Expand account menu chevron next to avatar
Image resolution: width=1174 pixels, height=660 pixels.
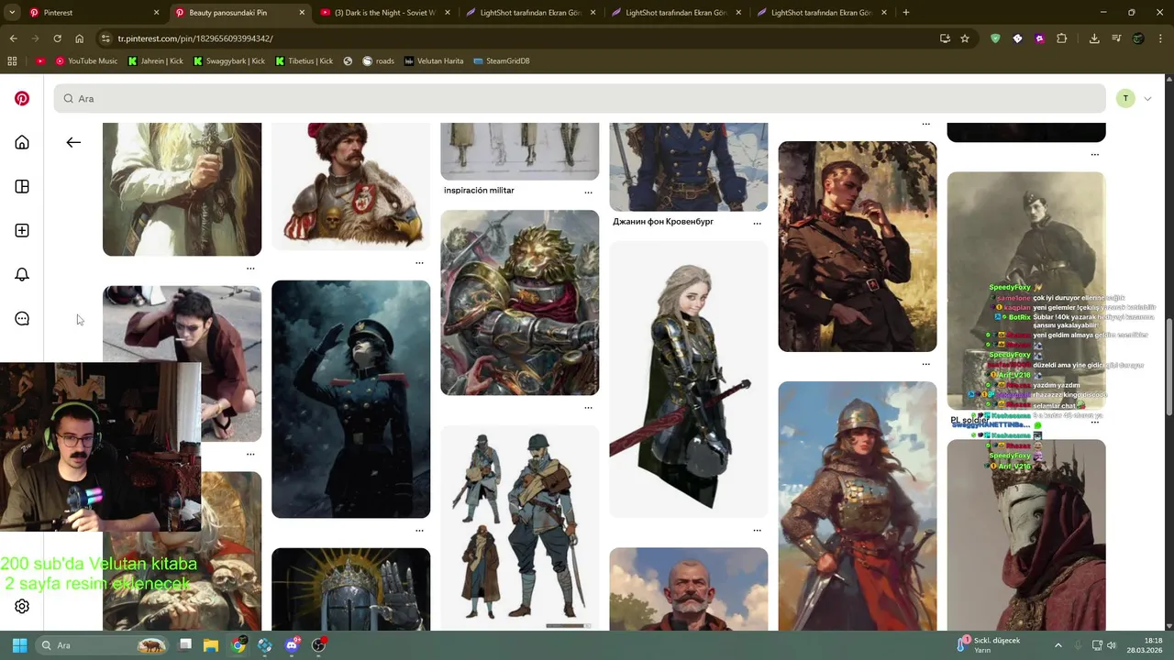coord(1147,98)
